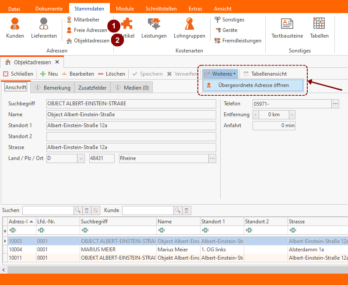The height and width of the screenshot is (285, 348).
Task: Open the Land dropdown arrow
Action: [81, 158]
